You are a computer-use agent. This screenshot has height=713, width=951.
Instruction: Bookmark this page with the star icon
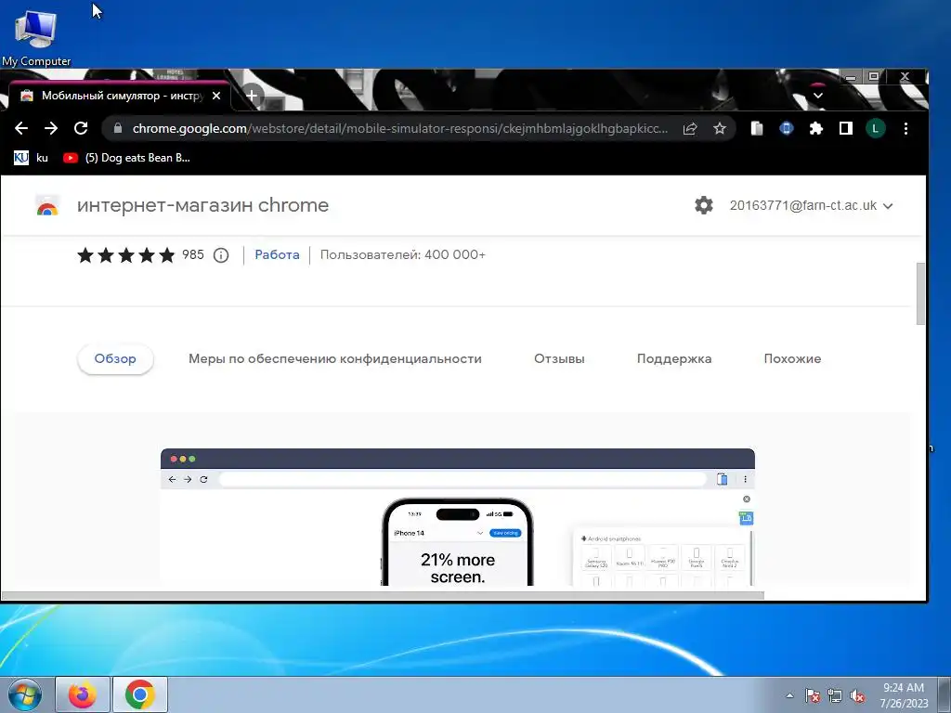[x=720, y=128]
